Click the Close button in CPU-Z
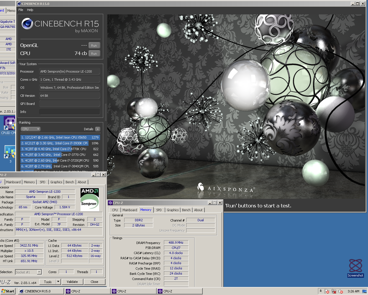 [94, 282]
